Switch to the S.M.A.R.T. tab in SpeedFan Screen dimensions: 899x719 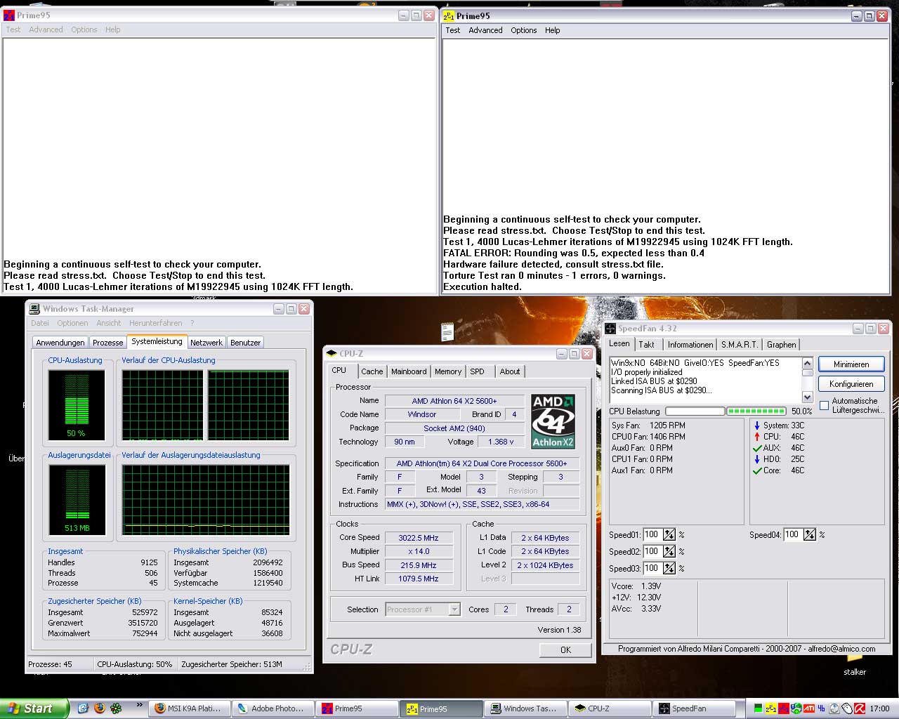pyautogui.click(x=740, y=345)
